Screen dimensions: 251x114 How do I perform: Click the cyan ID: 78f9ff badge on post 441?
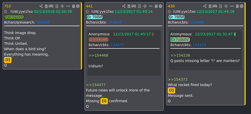pos(95,17)
